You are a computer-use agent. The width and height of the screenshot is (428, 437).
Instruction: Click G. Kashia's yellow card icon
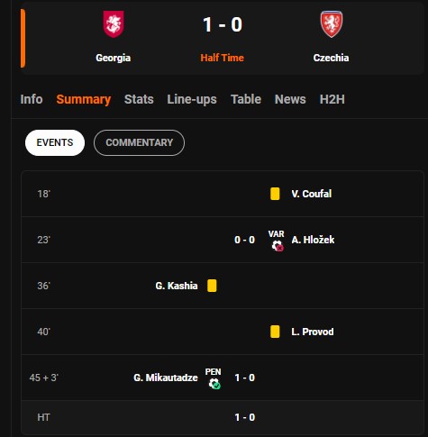click(212, 286)
